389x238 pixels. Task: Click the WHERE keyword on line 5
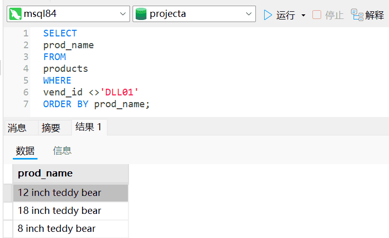point(58,81)
